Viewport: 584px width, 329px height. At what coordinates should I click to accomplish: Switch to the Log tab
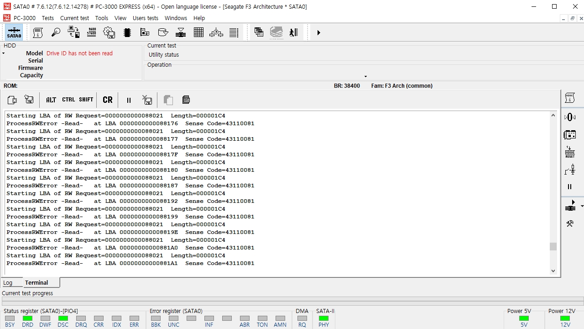click(x=8, y=282)
